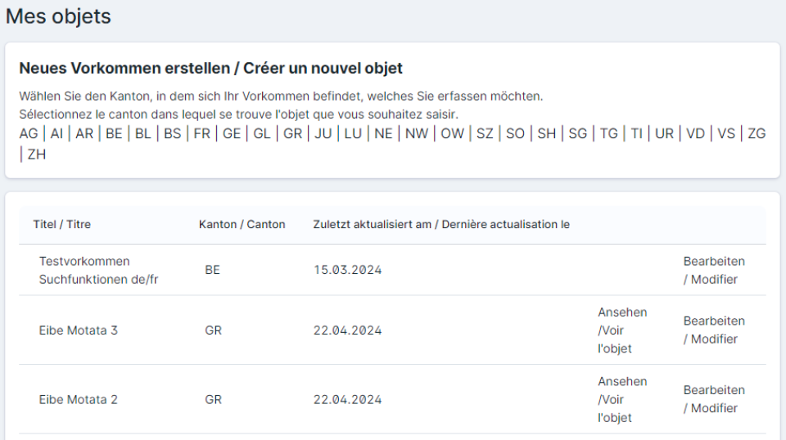786x440 pixels.
Task: Select canton SG link
Action: point(578,133)
